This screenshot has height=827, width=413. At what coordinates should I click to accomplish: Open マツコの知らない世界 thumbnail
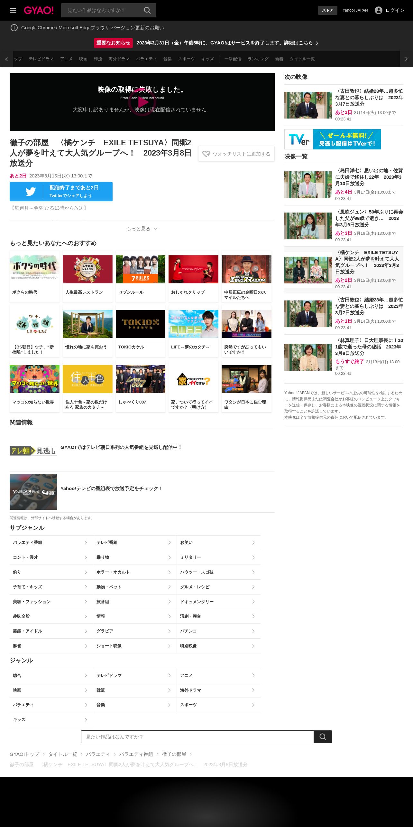coord(34,379)
